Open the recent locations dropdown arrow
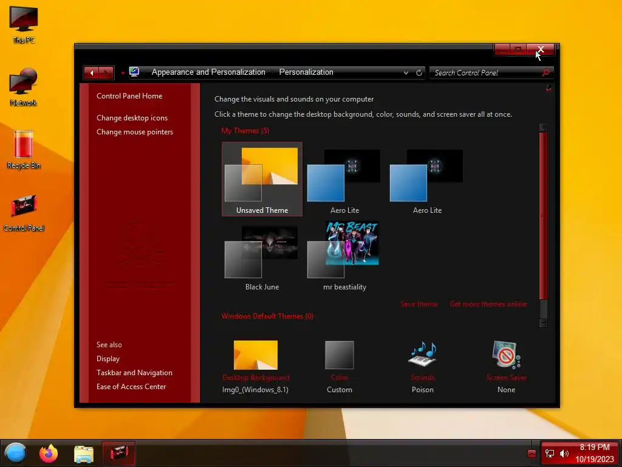 coord(123,73)
